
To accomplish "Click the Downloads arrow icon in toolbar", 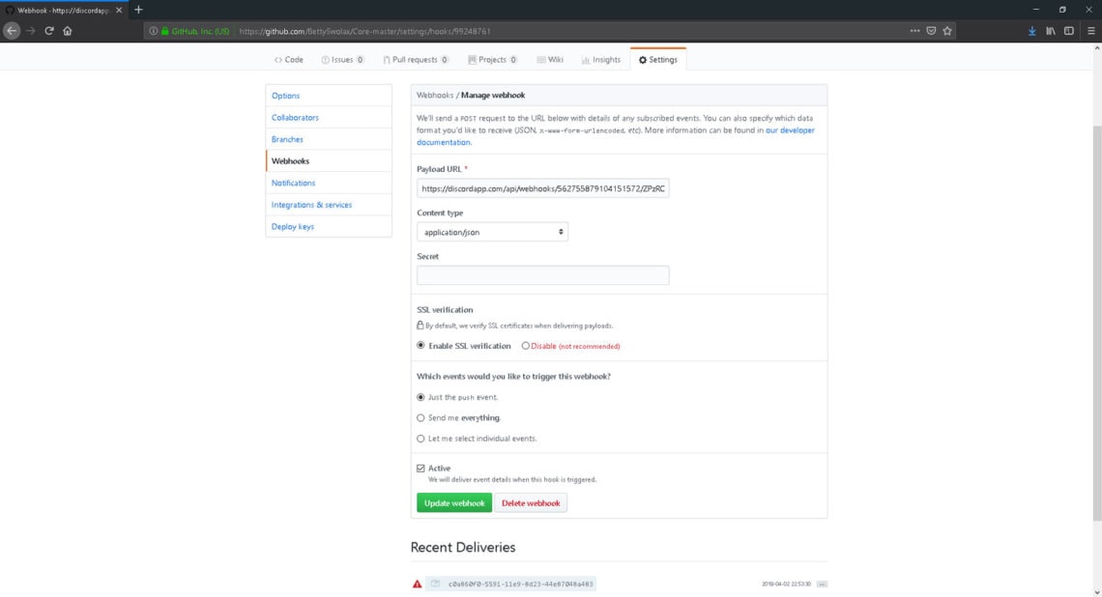I will (1031, 30).
